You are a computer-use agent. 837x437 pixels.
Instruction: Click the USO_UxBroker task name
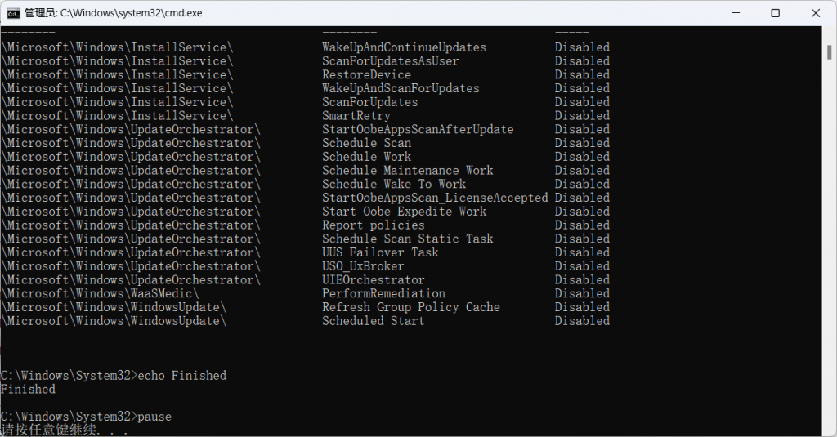click(363, 265)
